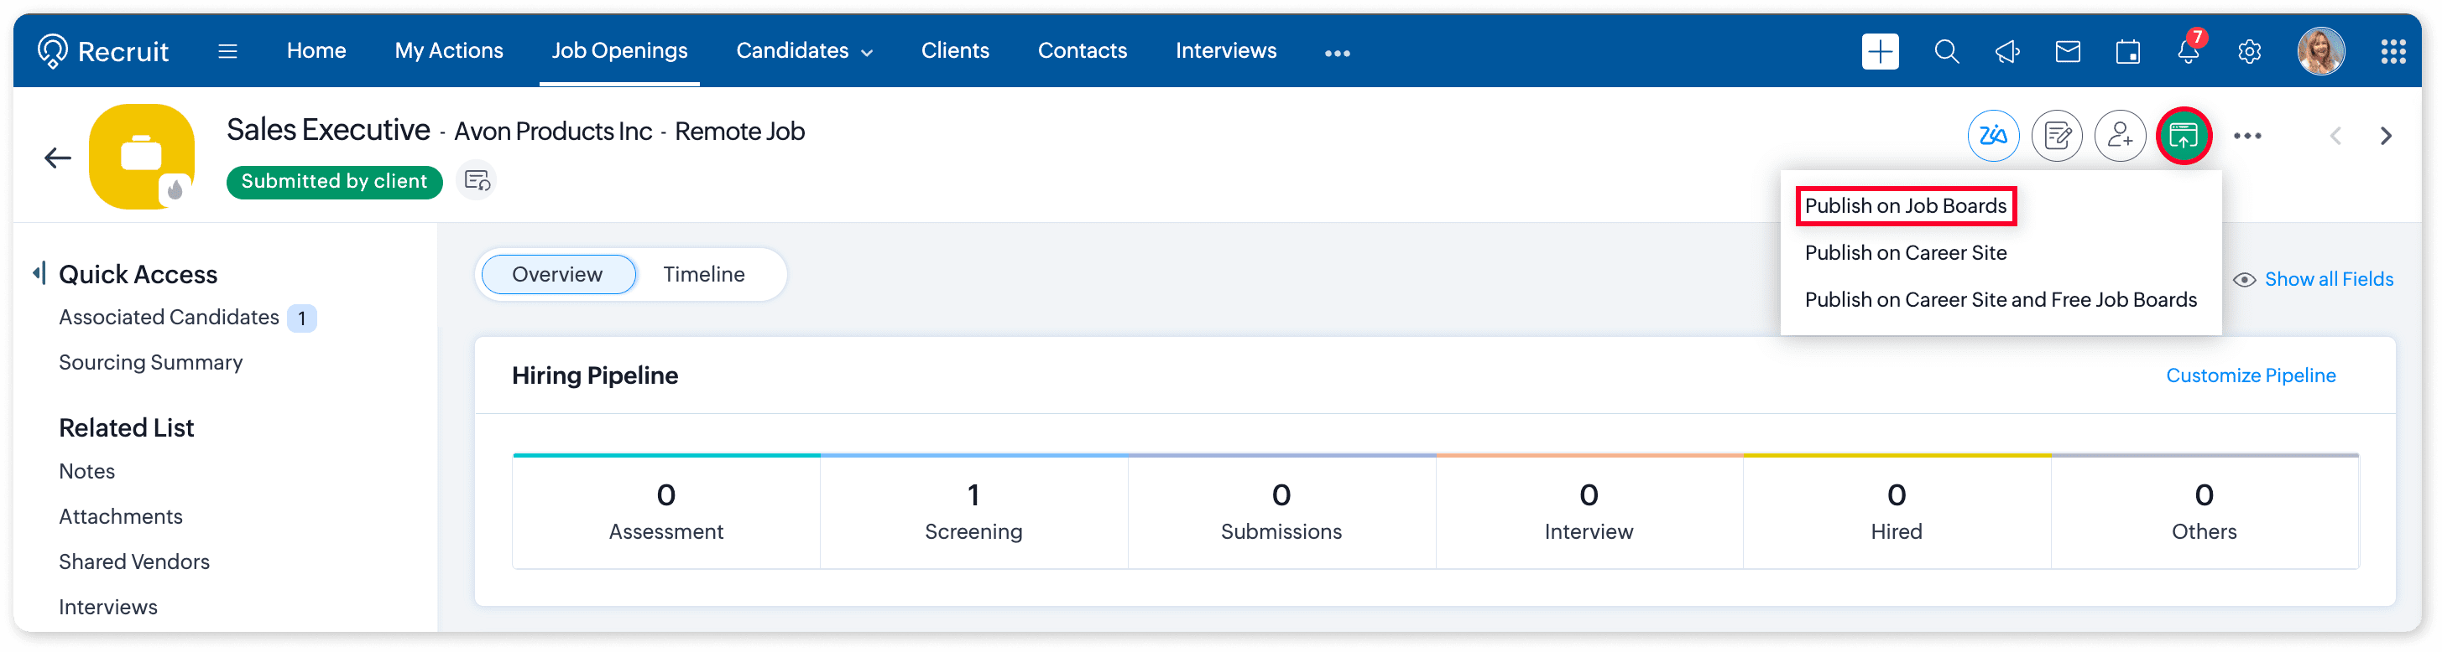Select Publish on Job Boards
This screenshot has width=2442, height=652.
coord(1906,206)
